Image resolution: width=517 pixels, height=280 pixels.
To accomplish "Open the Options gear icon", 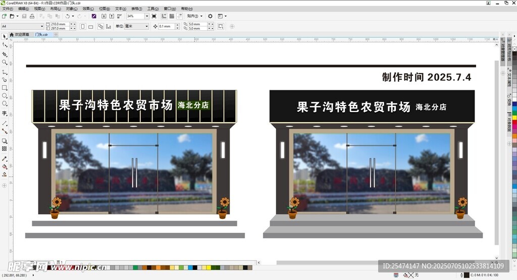I will [x=211, y=16].
